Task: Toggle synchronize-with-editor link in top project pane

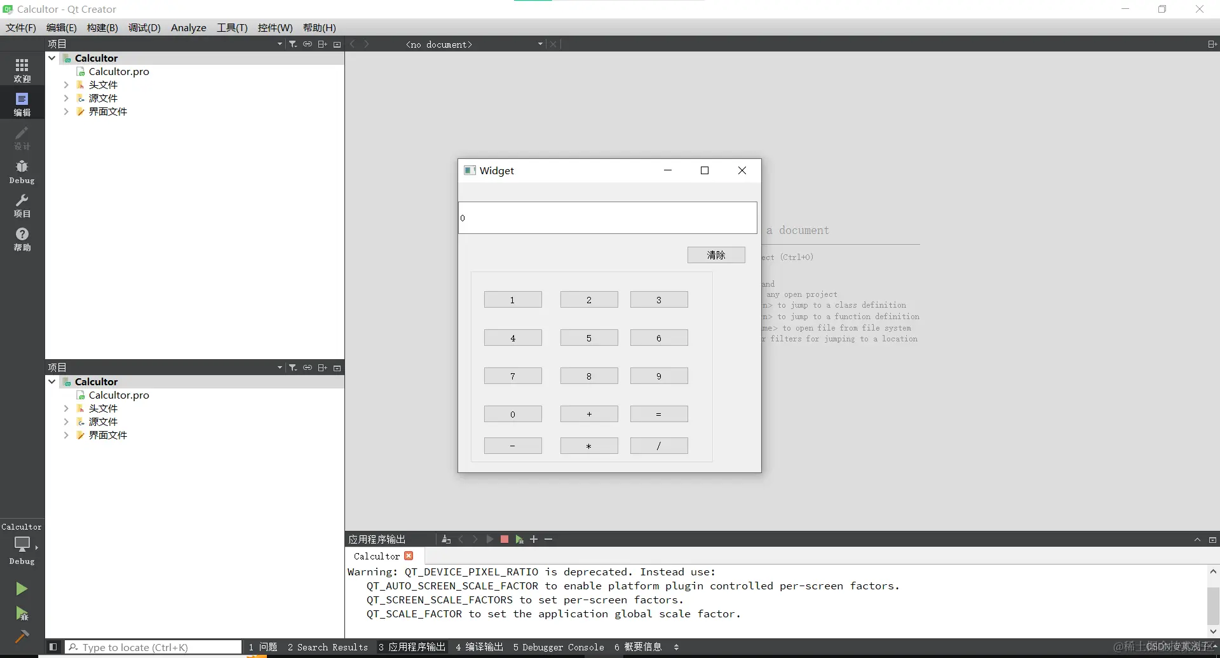Action: tap(308, 44)
